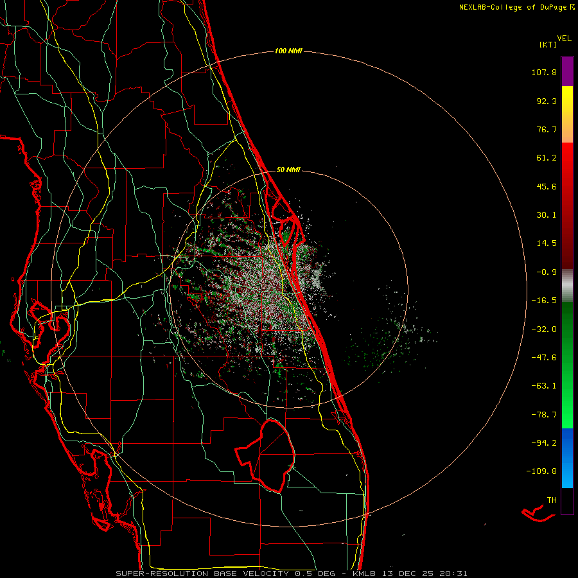Click the -47.6 velocity scale value
The width and height of the screenshot is (578, 578).
click(544, 358)
